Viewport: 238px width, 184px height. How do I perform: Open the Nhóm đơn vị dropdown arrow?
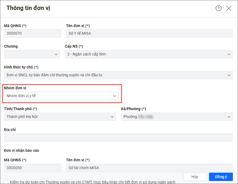pos(114,96)
